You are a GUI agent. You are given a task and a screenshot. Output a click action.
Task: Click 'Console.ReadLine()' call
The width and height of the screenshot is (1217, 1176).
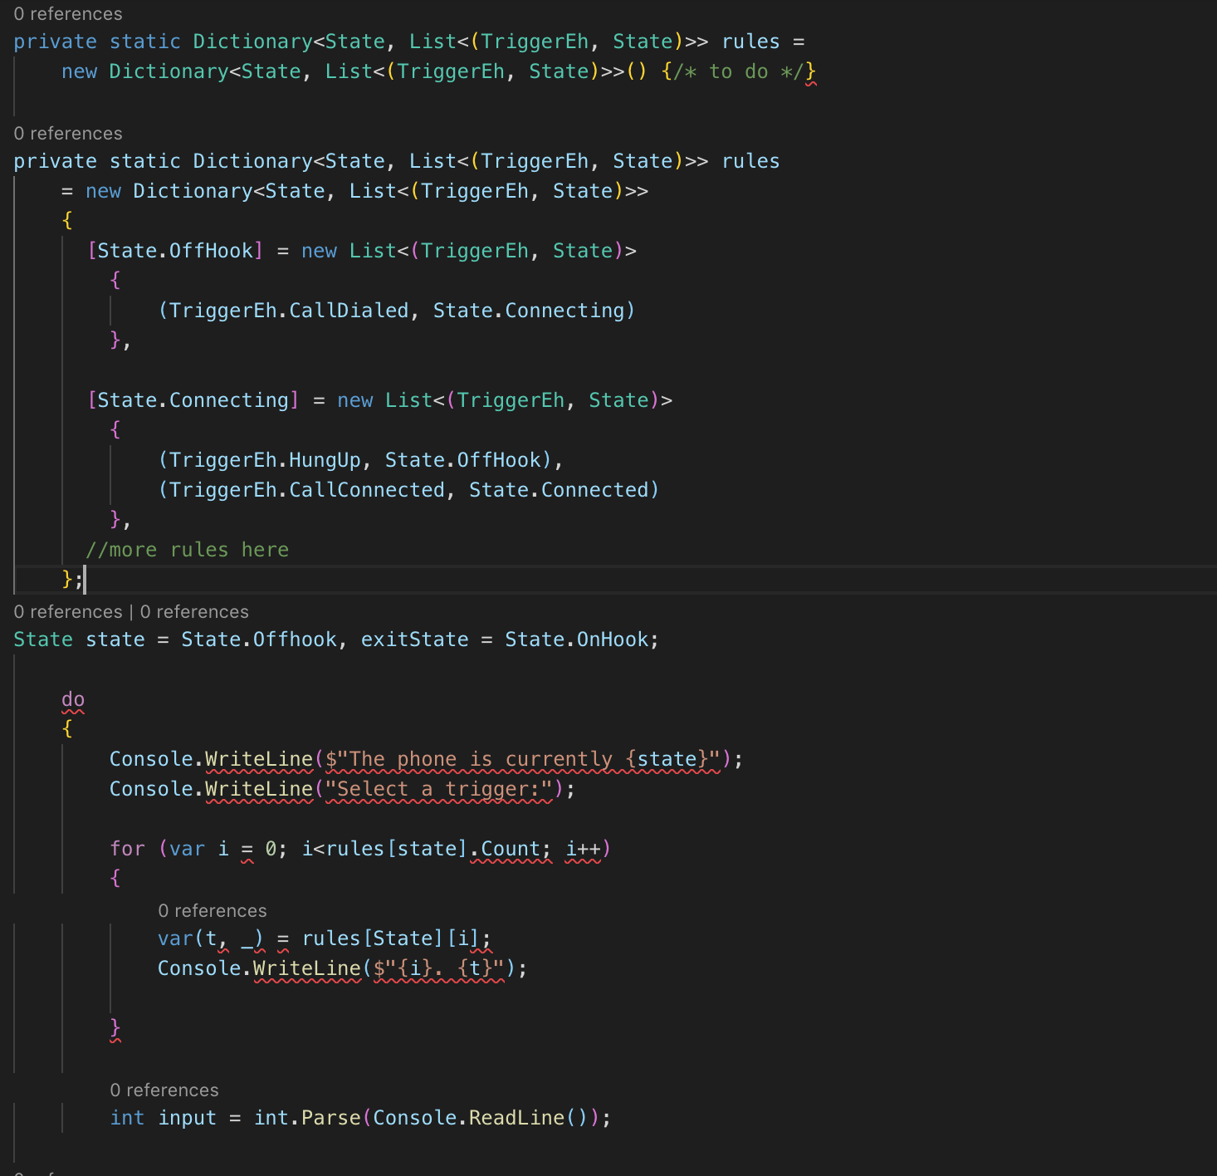[481, 1118]
